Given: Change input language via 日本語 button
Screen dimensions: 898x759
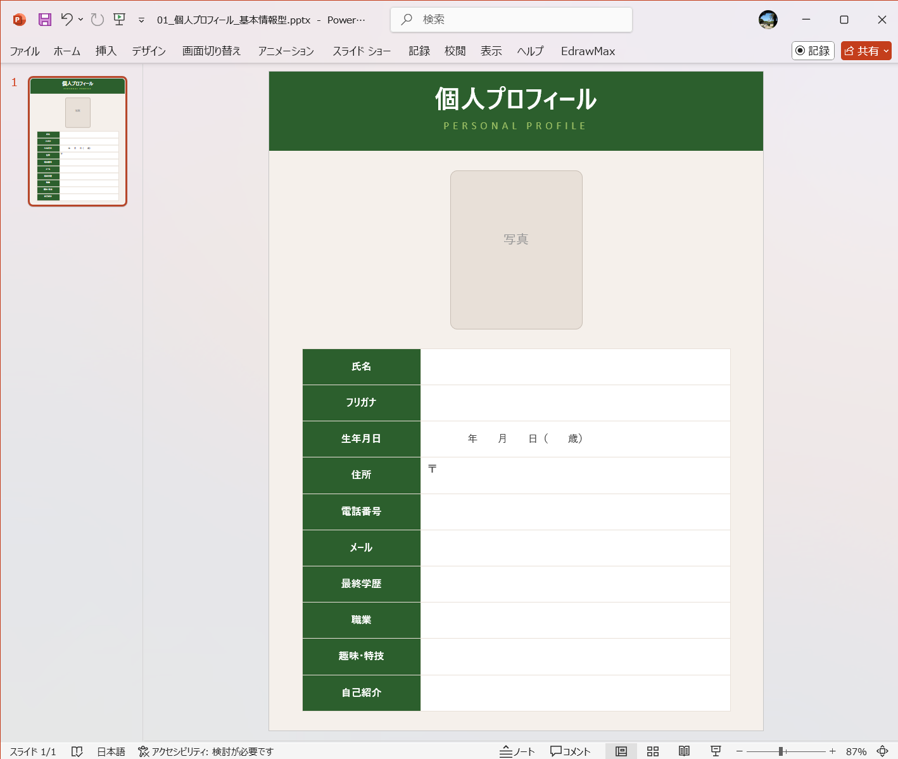Looking at the screenshot, I should (111, 751).
